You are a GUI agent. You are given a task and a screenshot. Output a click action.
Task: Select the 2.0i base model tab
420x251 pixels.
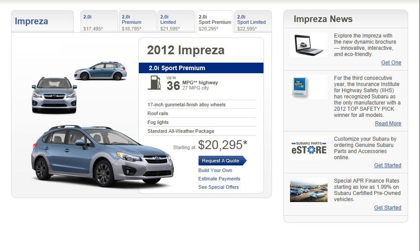99,21
